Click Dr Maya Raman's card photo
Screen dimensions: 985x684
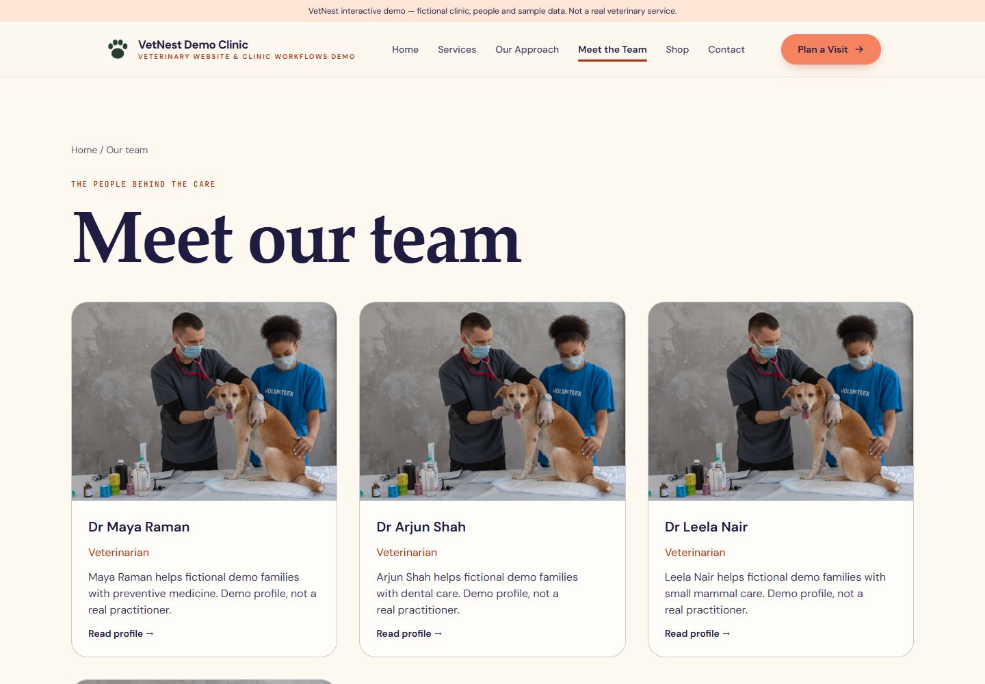[x=204, y=402]
